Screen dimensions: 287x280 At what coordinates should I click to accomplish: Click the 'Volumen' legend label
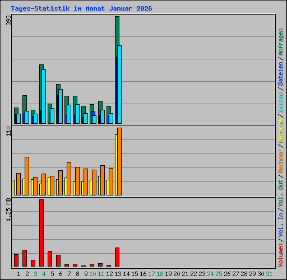point(281,255)
